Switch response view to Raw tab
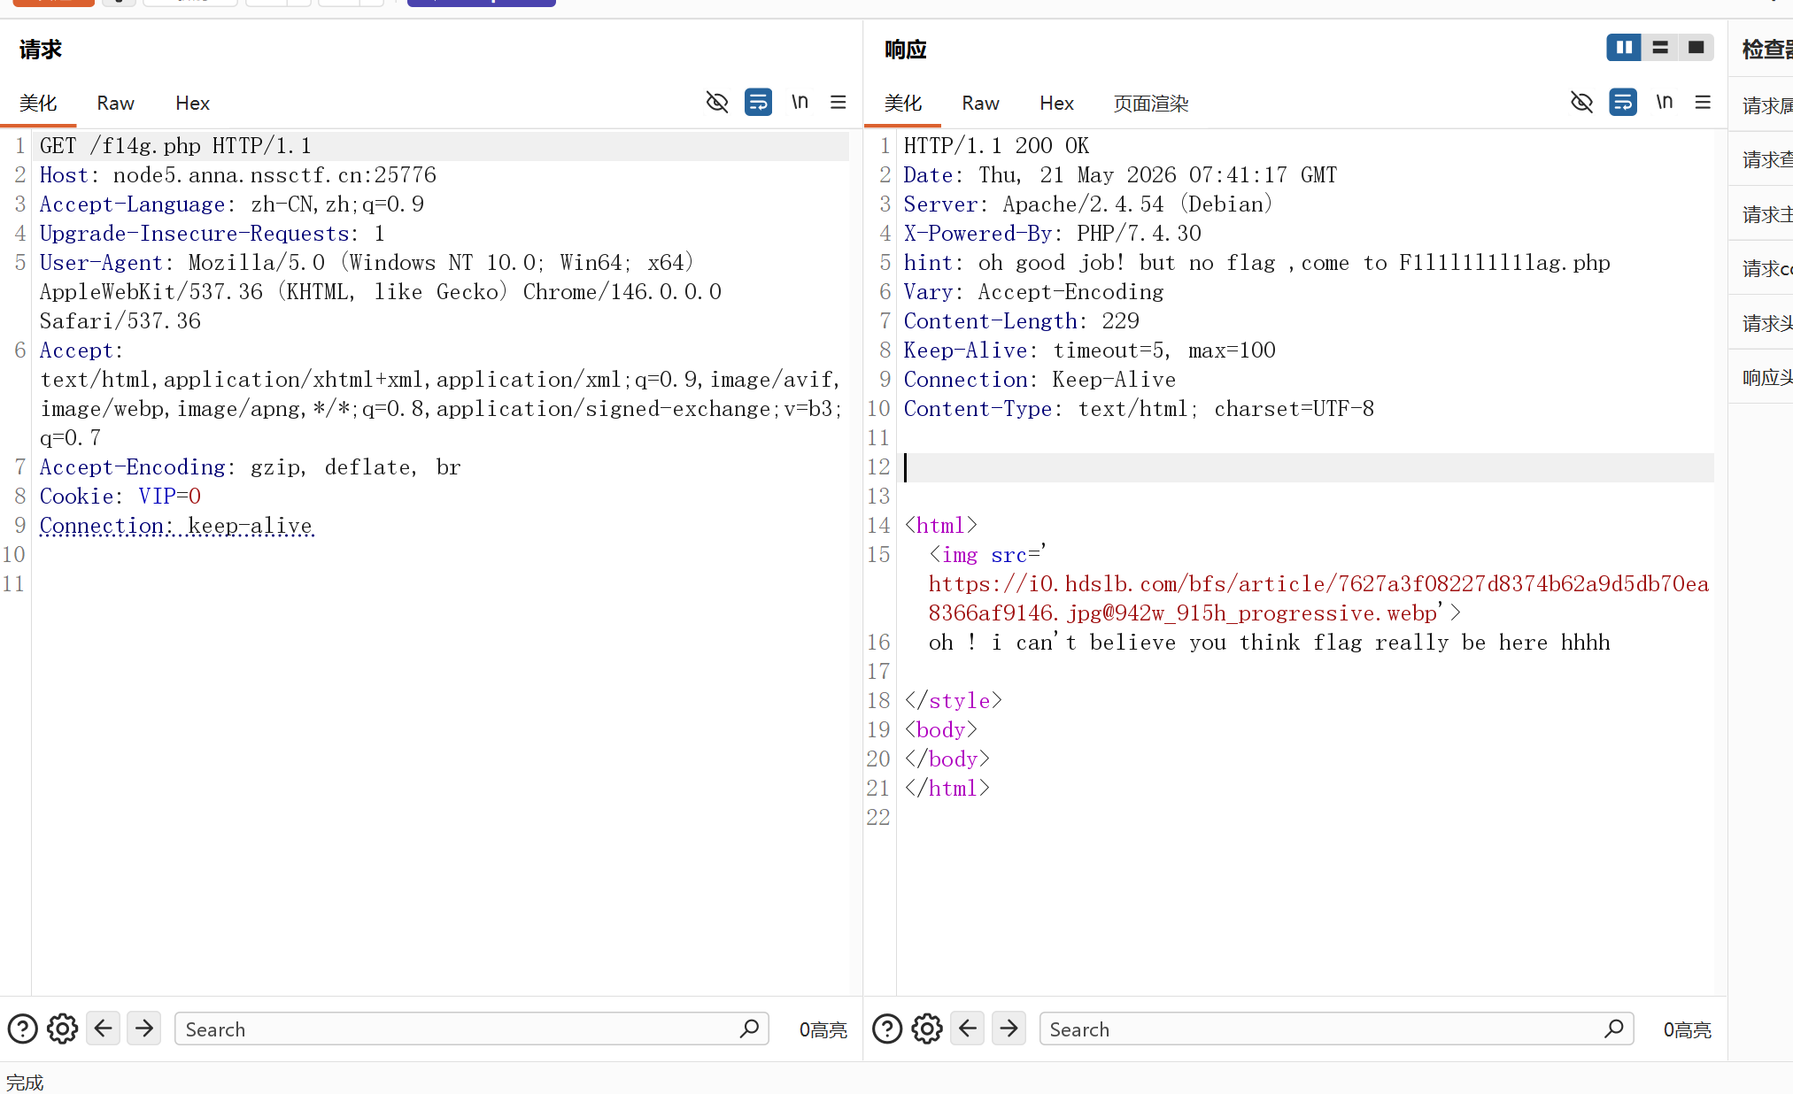 (980, 104)
